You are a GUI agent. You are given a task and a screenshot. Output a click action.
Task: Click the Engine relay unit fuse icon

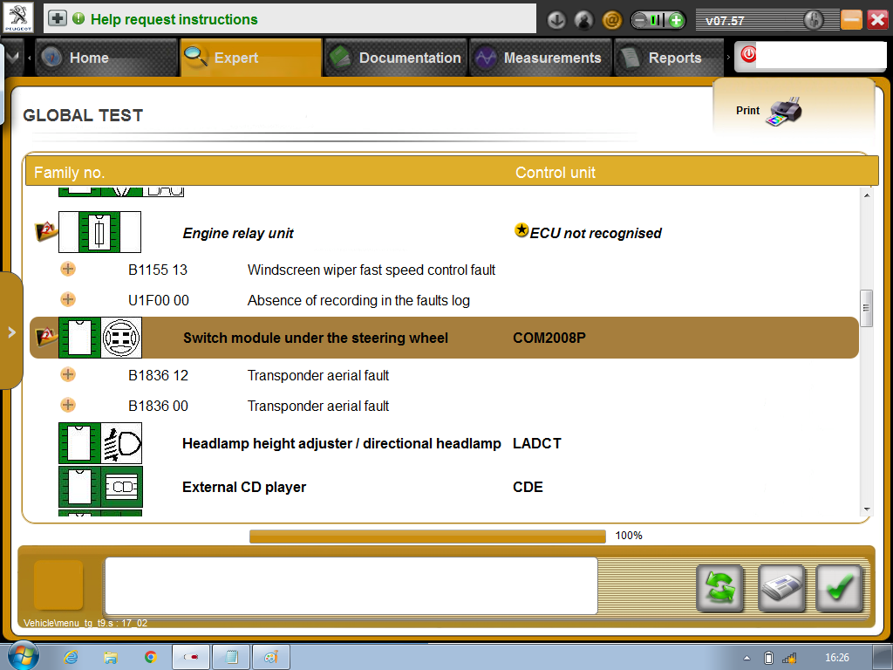coord(99,232)
